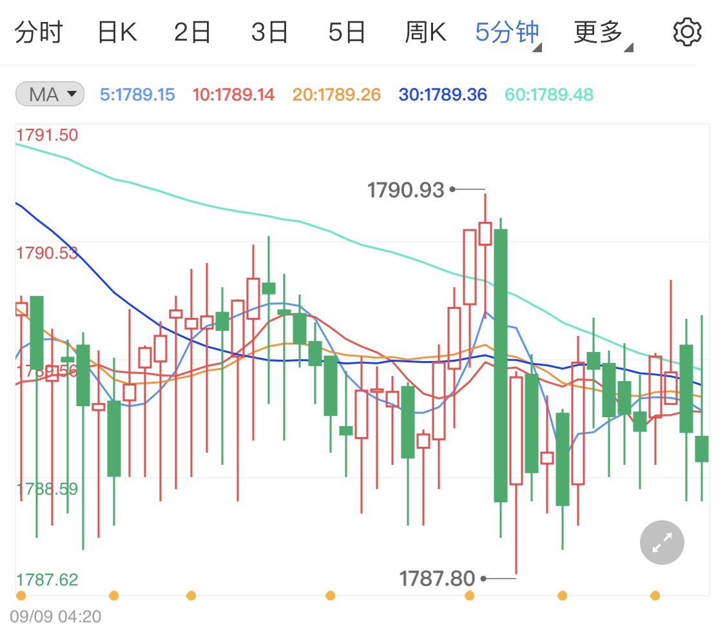This screenshot has width=725, height=637.
Task: Click the 1787.62 bottom axis price
Action: tap(46, 579)
